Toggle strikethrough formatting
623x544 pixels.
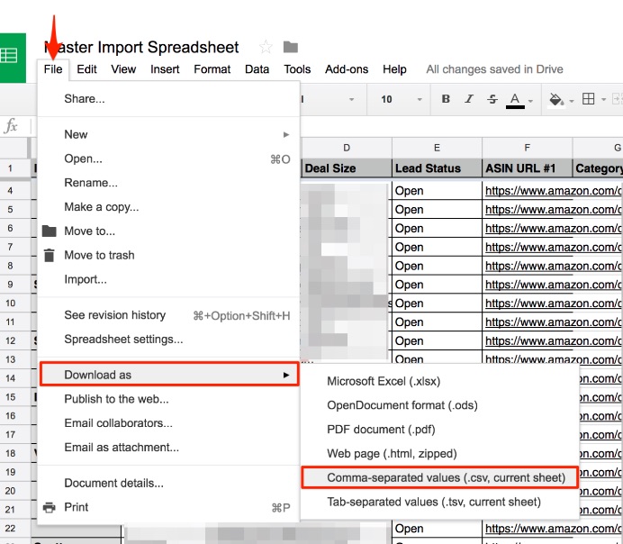[492, 99]
